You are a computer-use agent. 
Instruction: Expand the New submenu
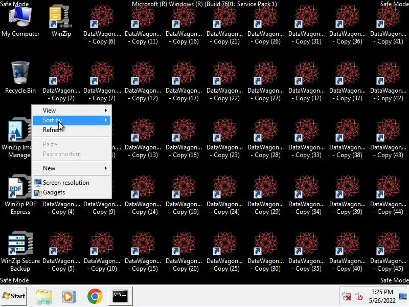coord(72,168)
